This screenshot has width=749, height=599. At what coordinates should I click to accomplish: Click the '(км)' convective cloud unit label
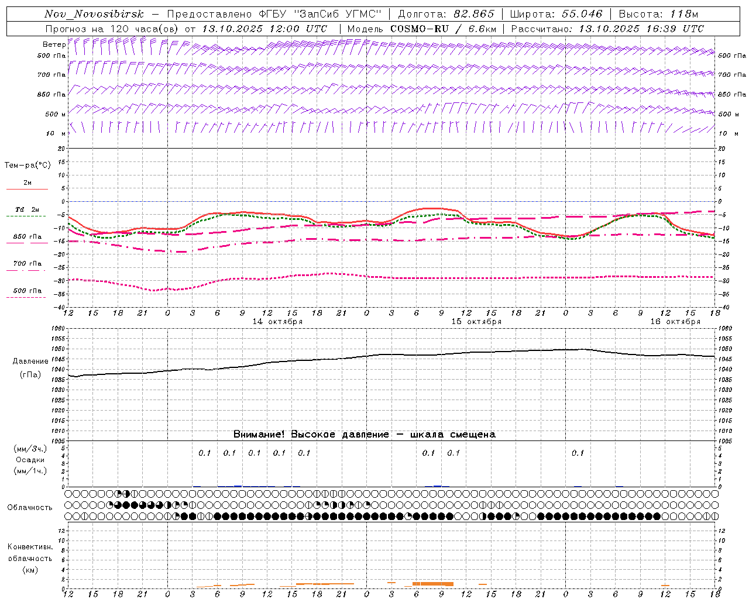(x=30, y=570)
